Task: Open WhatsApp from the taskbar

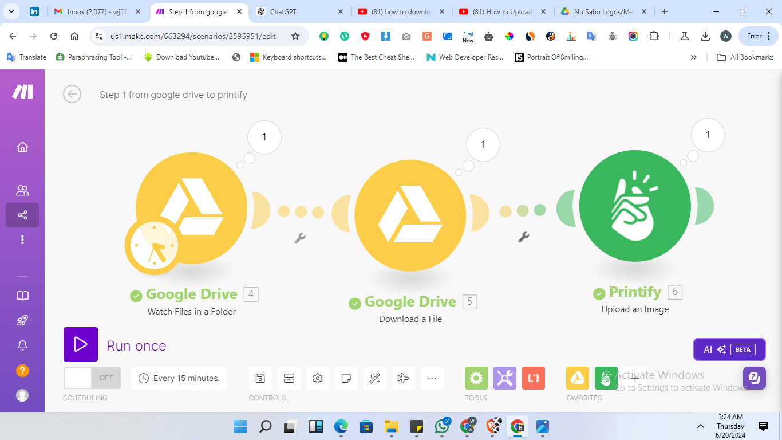Action: point(442,426)
